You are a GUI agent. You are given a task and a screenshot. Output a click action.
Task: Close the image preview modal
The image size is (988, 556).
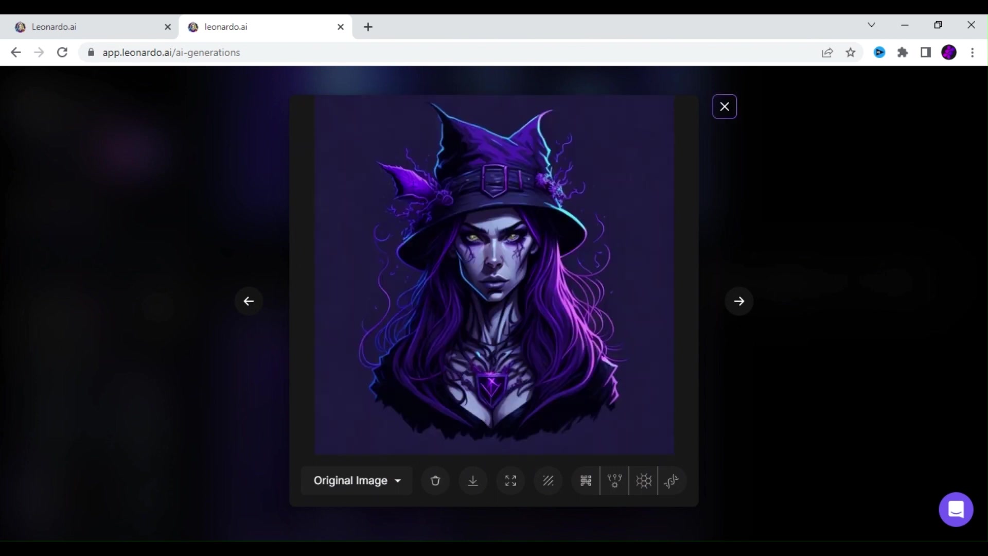coord(725,107)
